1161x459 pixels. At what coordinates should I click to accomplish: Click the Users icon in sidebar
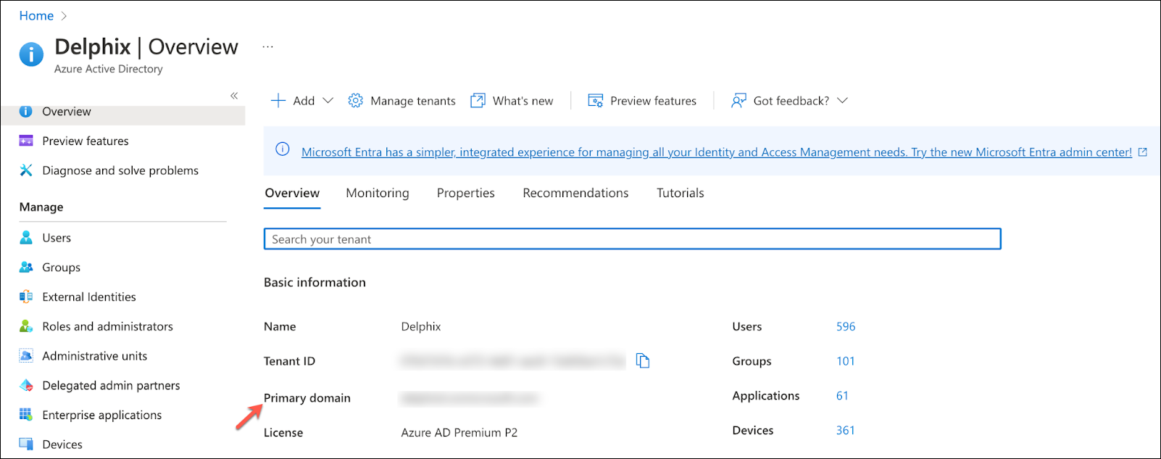[x=26, y=238]
